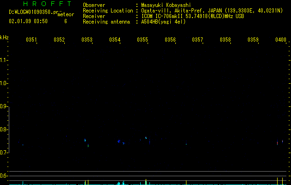This screenshot has width=291, height=185.
Task: Select the log file path D:¥LOG¥01090350
Action: coord(31,12)
